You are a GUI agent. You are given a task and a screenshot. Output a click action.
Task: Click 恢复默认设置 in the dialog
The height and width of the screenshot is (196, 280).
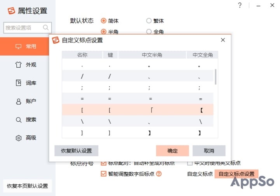pos(76,150)
